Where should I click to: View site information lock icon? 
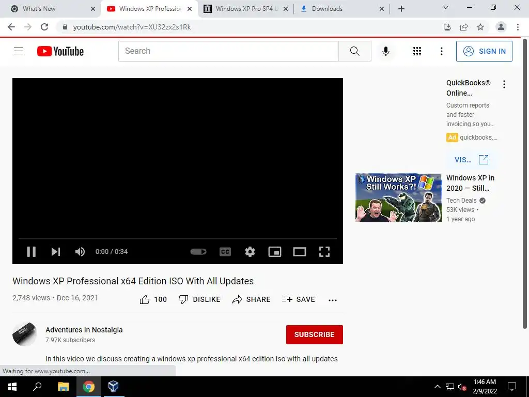pos(65,27)
